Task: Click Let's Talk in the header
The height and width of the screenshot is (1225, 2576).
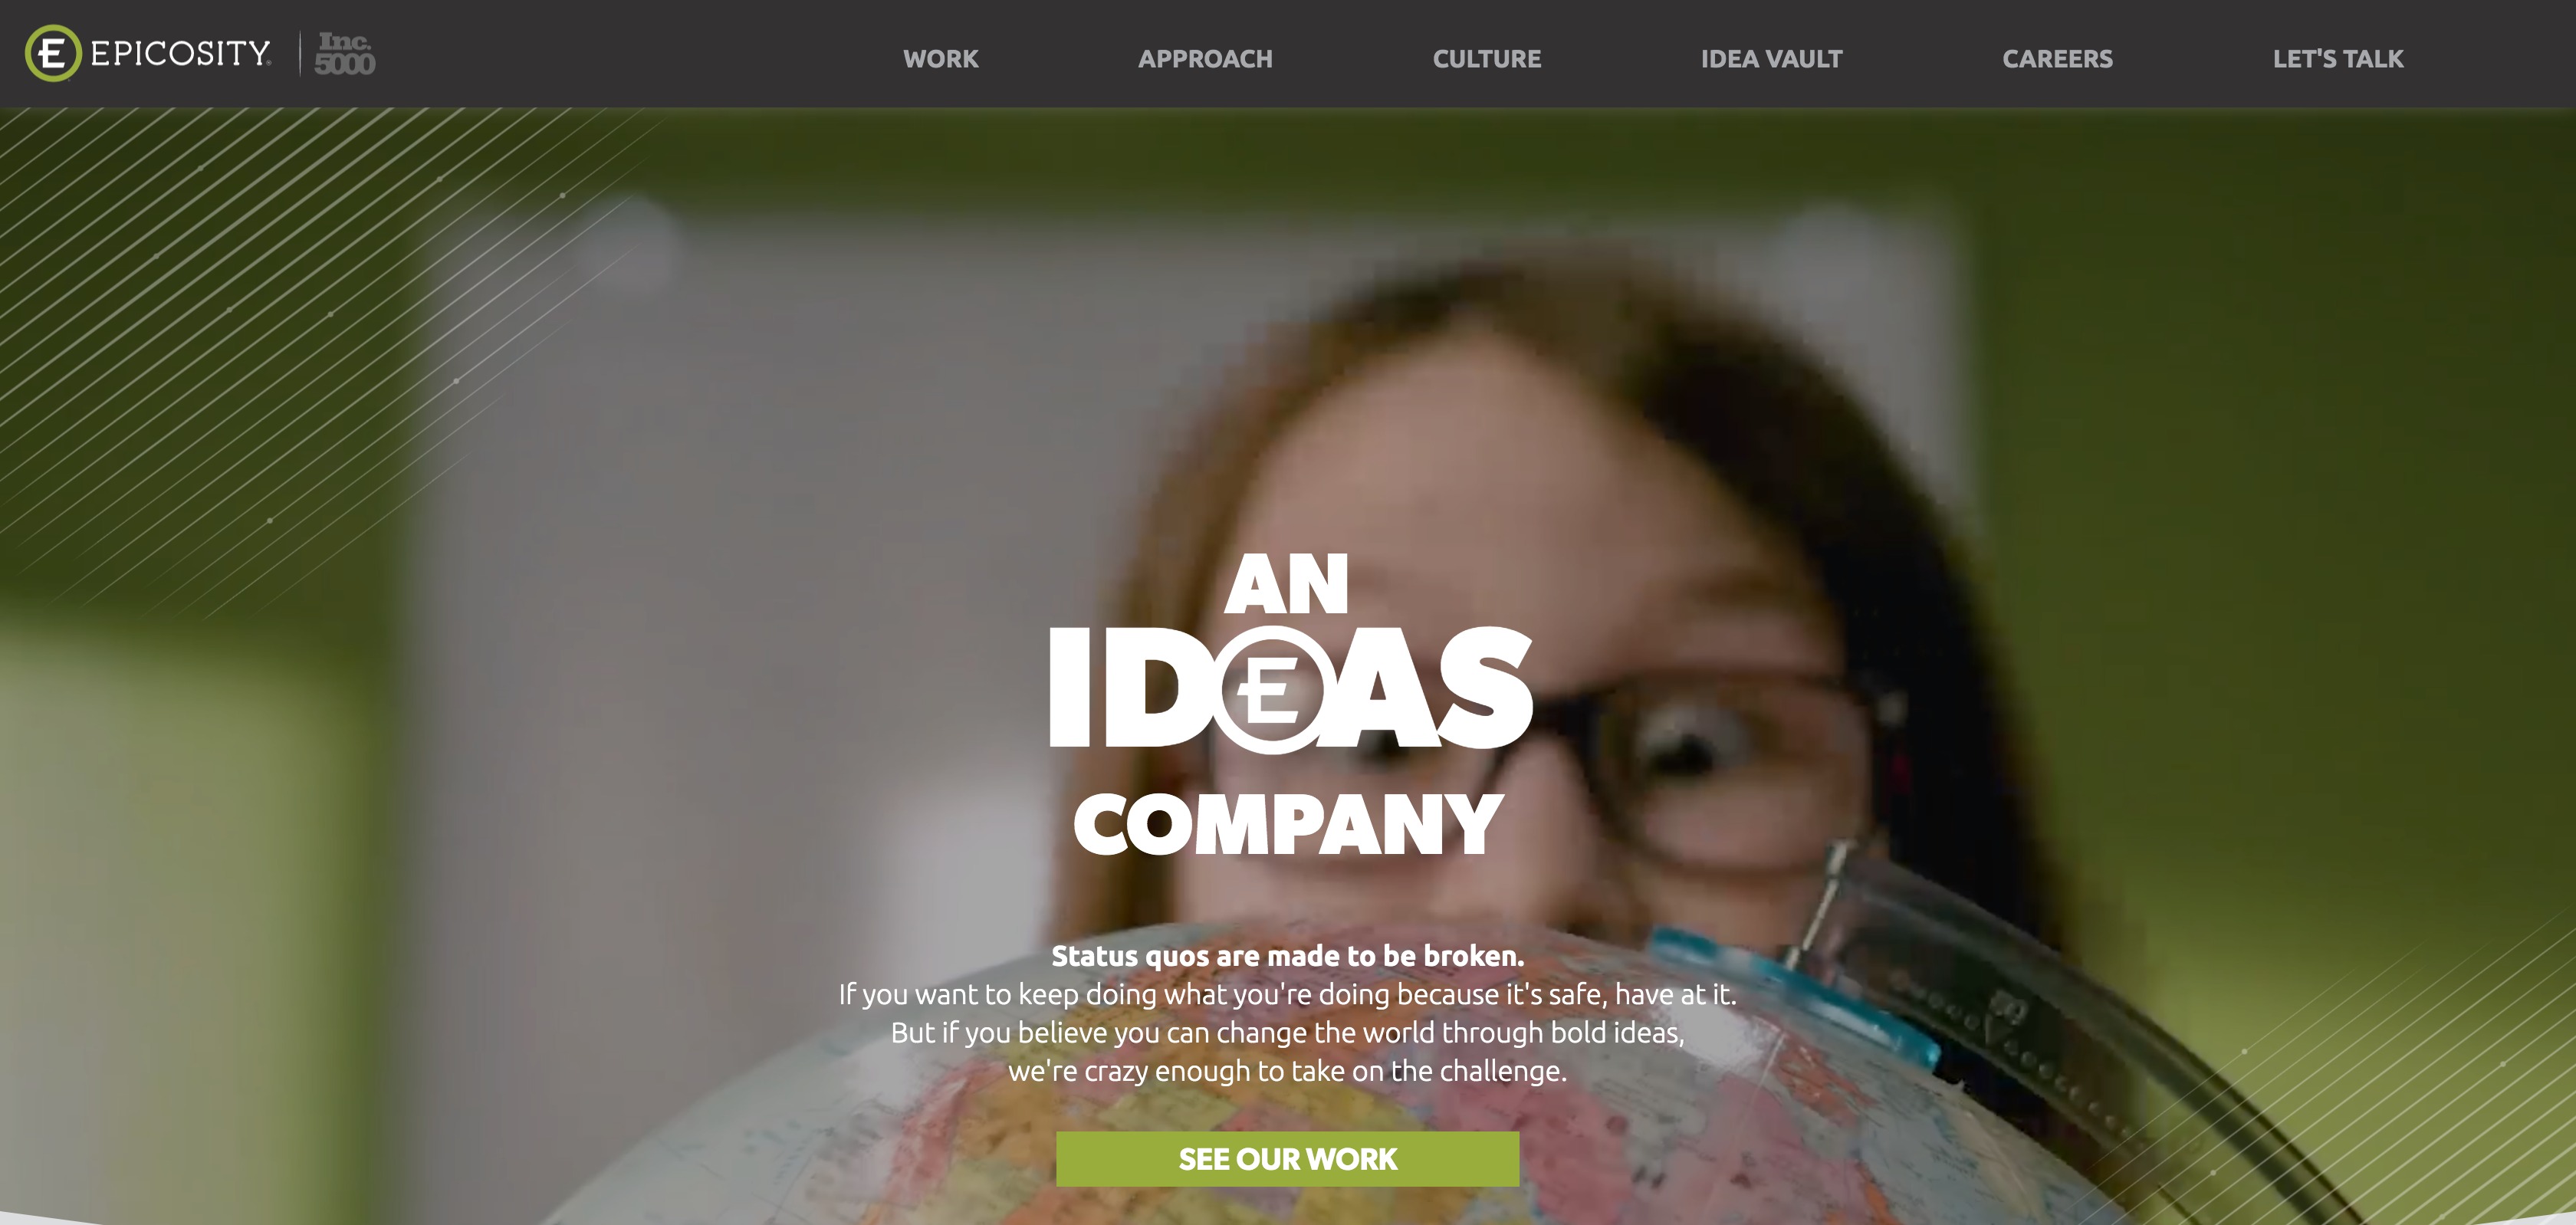Action: click(x=2338, y=59)
